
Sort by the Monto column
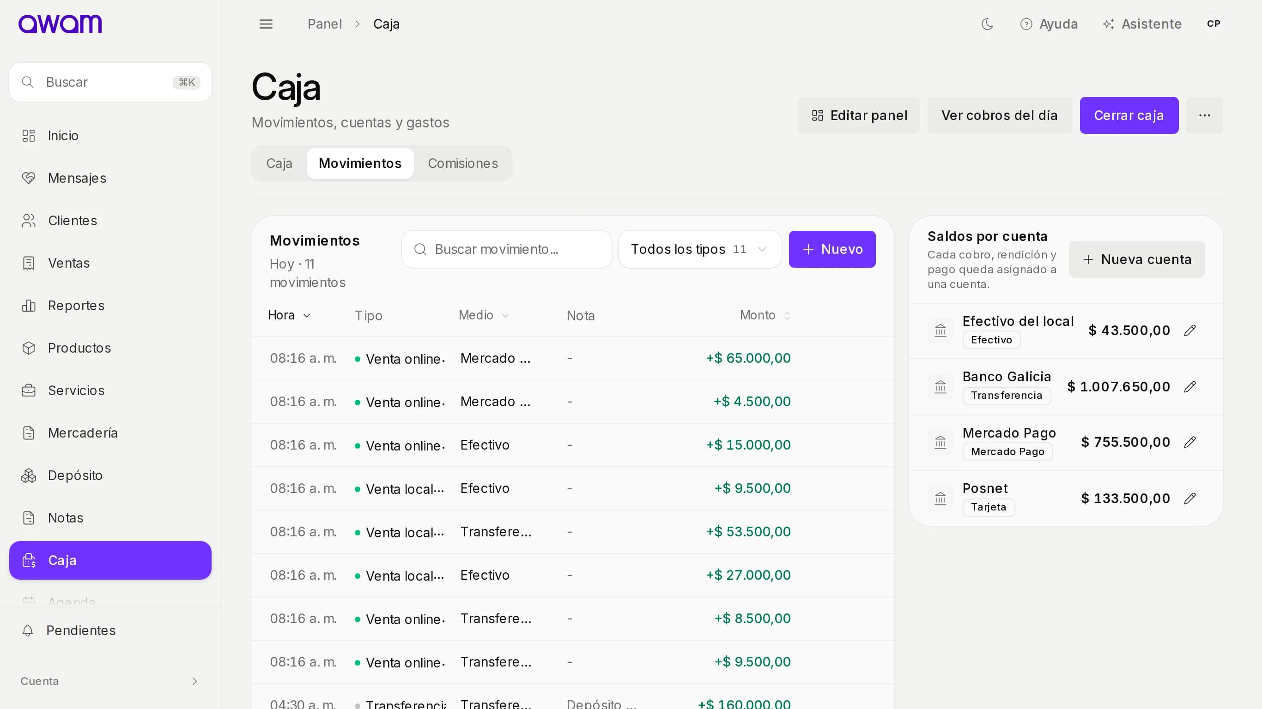click(765, 315)
